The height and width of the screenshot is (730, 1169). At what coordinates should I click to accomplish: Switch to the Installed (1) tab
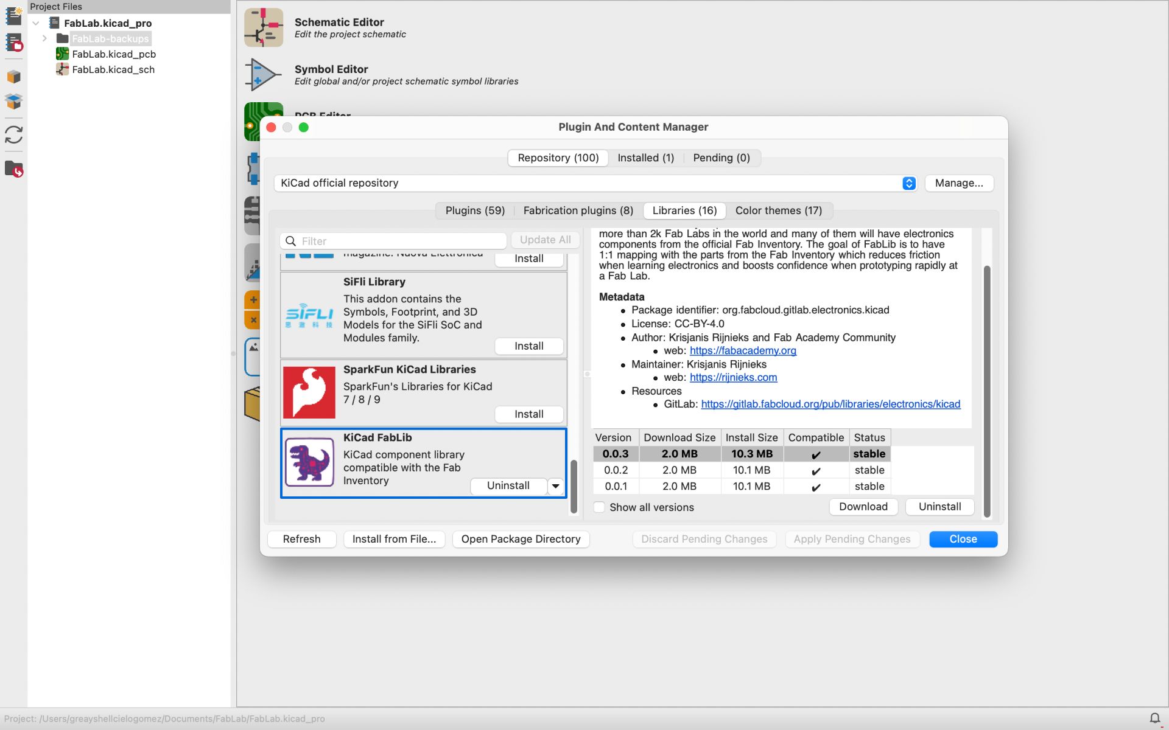pos(645,158)
